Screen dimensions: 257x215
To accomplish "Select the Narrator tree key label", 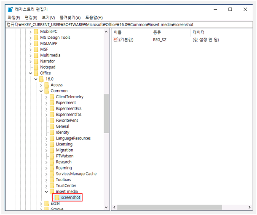I will (x=47, y=61).
